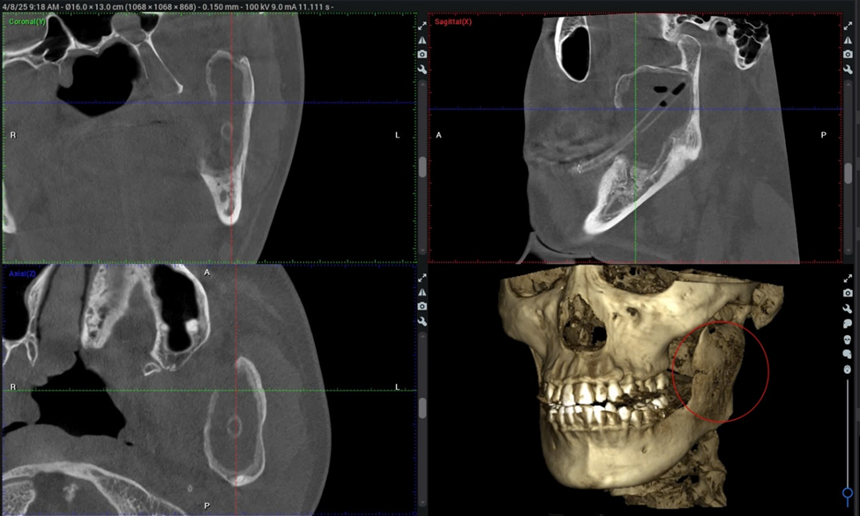Select the frontal skull view preset
This screenshot has height=516, width=860.
[x=848, y=339]
